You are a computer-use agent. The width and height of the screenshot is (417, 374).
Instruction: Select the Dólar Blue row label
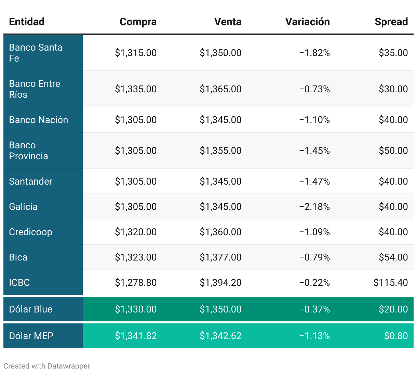(x=31, y=309)
